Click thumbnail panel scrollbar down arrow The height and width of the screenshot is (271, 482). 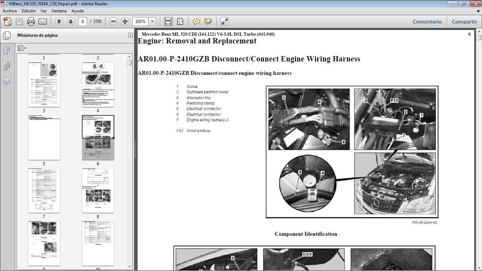click(129, 266)
